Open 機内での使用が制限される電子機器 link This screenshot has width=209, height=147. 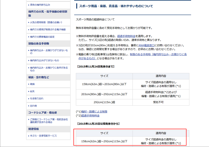[x=48, y=30]
